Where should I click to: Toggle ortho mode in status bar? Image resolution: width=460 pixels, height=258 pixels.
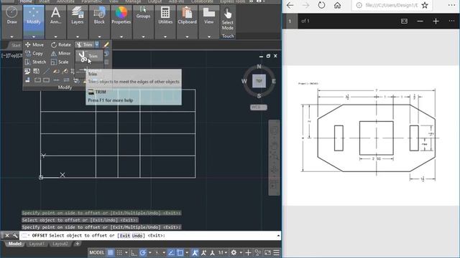click(x=134, y=252)
